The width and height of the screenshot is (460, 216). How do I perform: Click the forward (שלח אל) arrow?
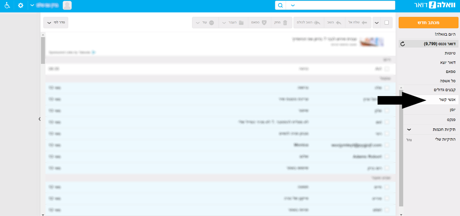click(364, 23)
